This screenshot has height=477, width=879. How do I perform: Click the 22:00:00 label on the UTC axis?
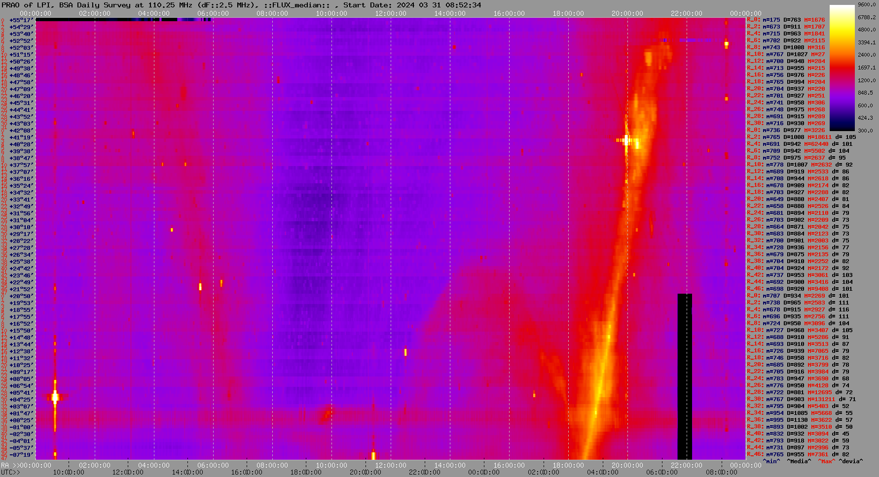(x=425, y=473)
